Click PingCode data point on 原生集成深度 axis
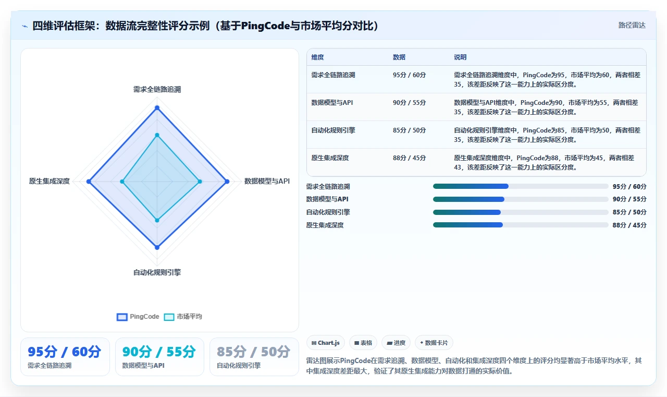667x397 pixels. point(89,182)
